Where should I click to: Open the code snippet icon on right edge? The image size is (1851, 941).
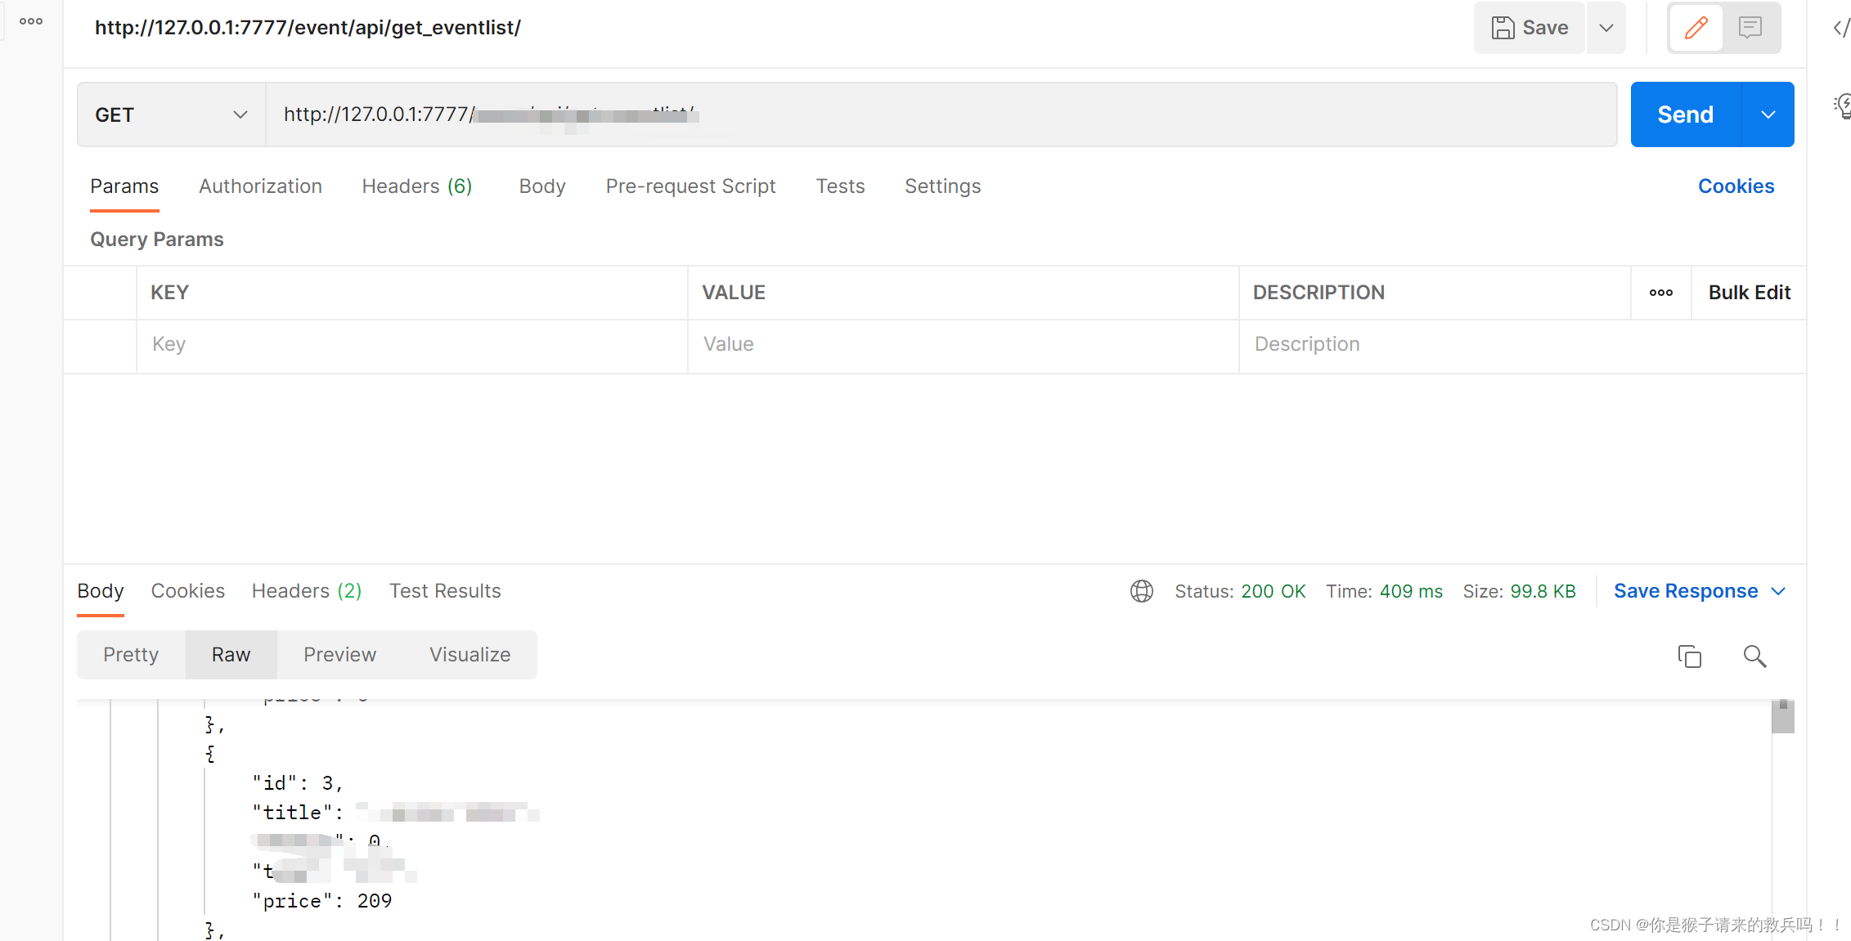1840,29
